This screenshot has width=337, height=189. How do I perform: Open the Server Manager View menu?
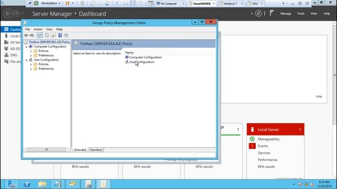pos(314,14)
